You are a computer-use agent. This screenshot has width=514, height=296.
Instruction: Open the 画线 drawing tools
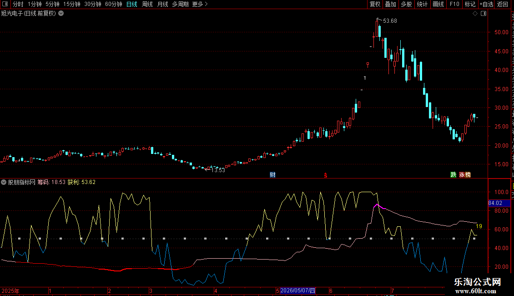pos(438,4)
